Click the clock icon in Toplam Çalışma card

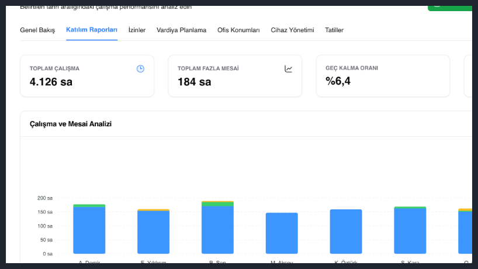point(140,69)
